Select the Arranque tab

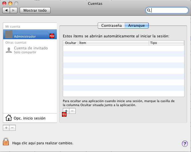click(136, 26)
